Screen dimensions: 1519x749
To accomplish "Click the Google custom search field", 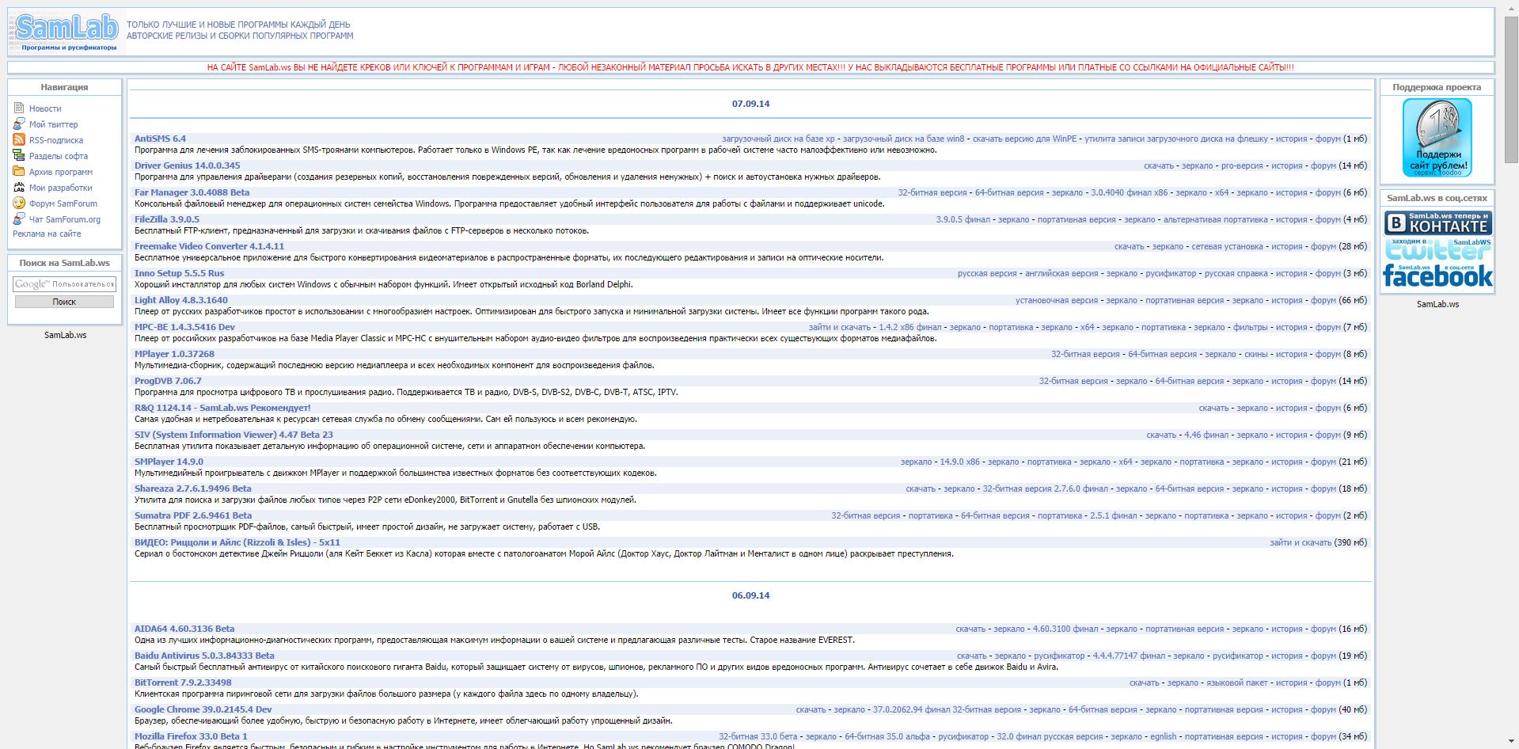I will click(64, 283).
